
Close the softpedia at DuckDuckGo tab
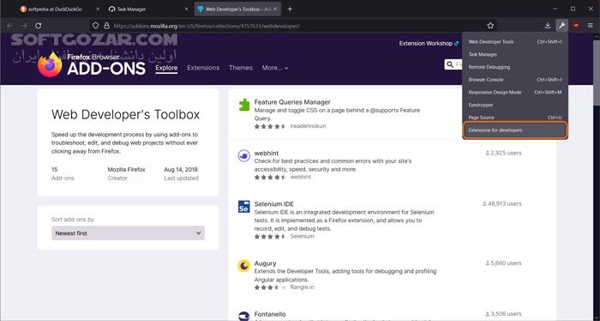coord(98,9)
